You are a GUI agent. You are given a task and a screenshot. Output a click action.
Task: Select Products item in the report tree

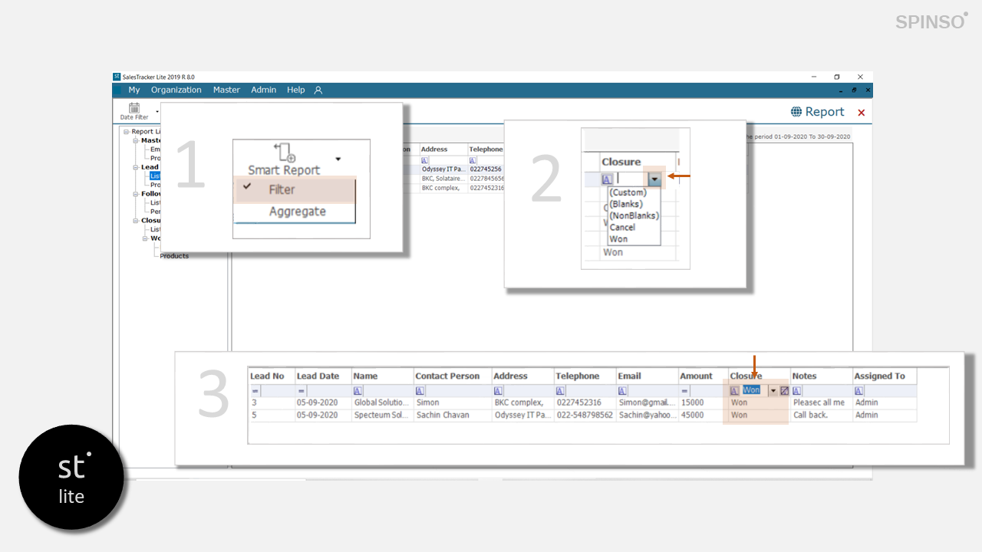click(174, 256)
